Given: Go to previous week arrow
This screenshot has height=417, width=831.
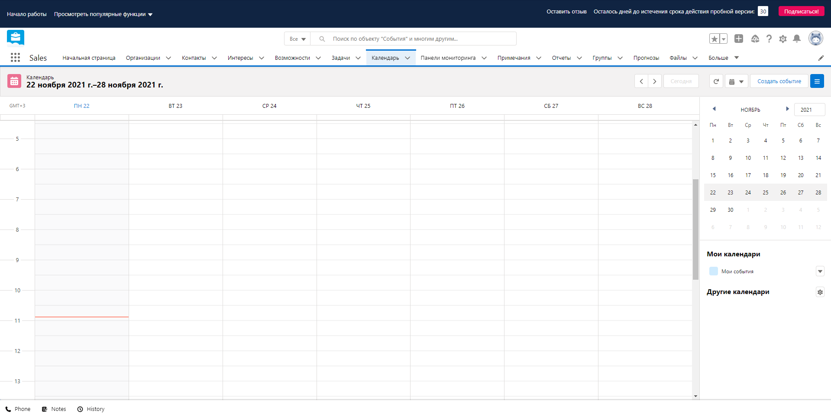Looking at the screenshot, I should tap(641, 81).
